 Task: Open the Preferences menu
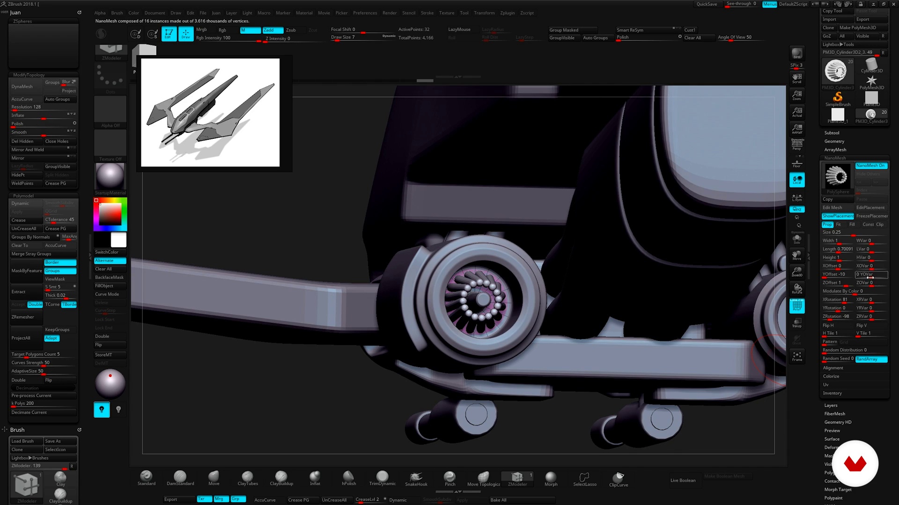pos(365,13)
